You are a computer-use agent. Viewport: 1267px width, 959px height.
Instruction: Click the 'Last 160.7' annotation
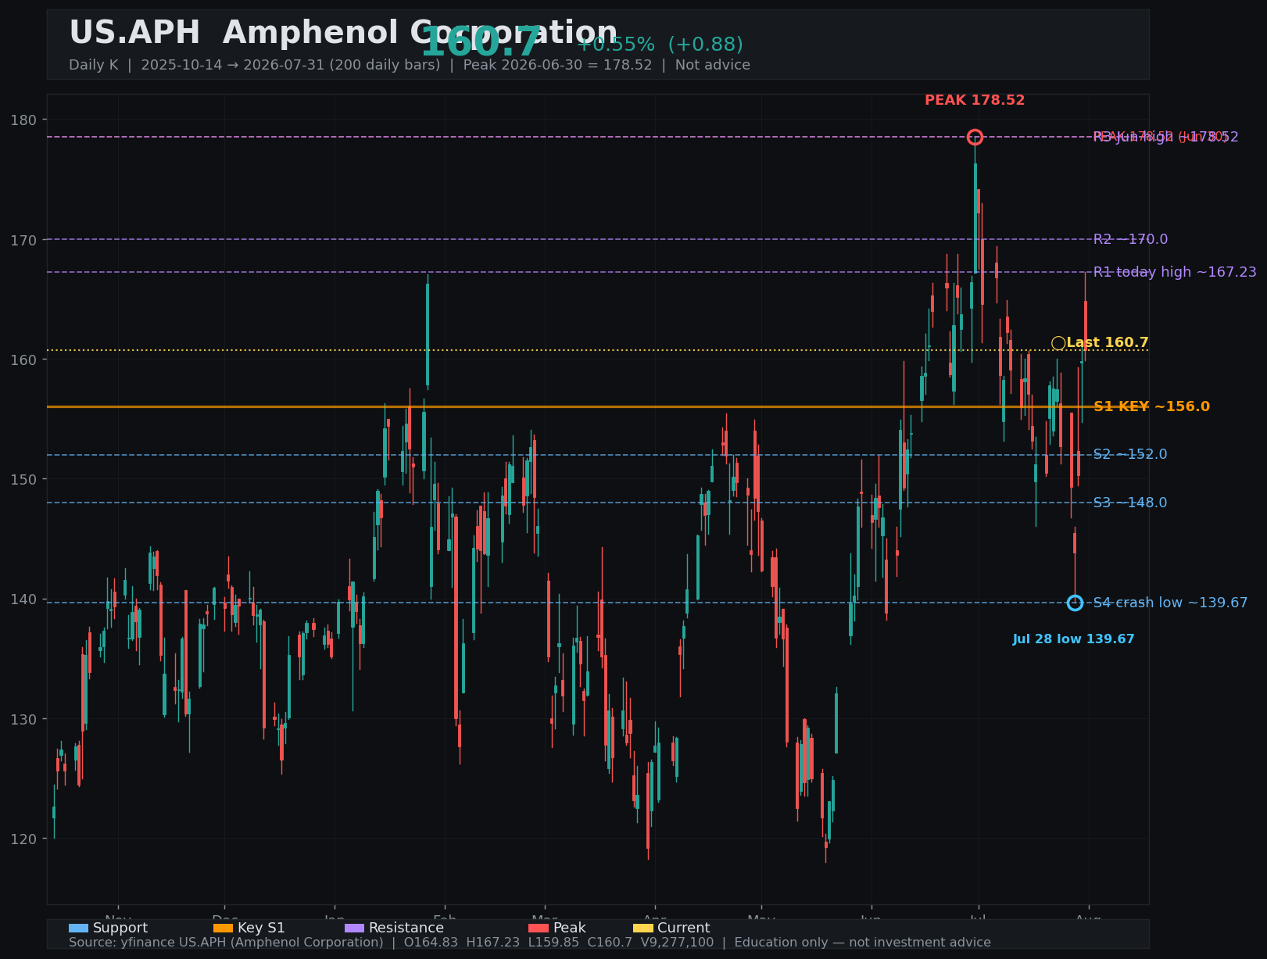point(1108,342)
